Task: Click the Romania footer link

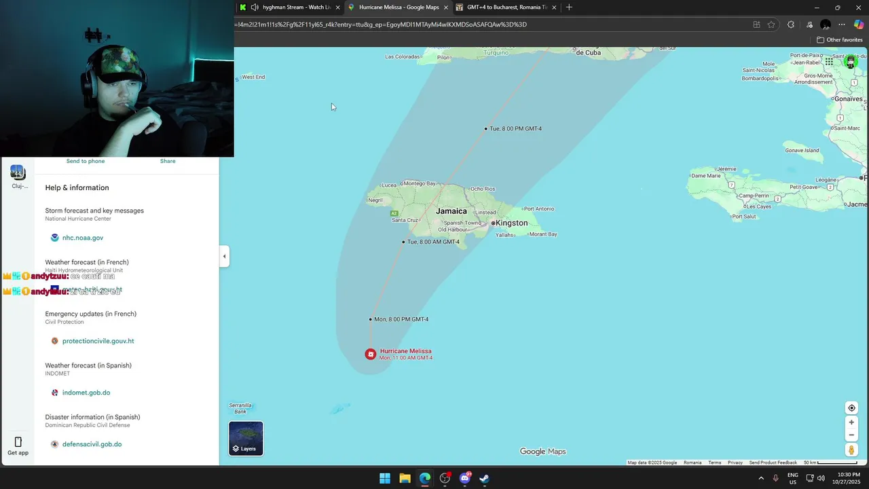Action: (692, 463)
